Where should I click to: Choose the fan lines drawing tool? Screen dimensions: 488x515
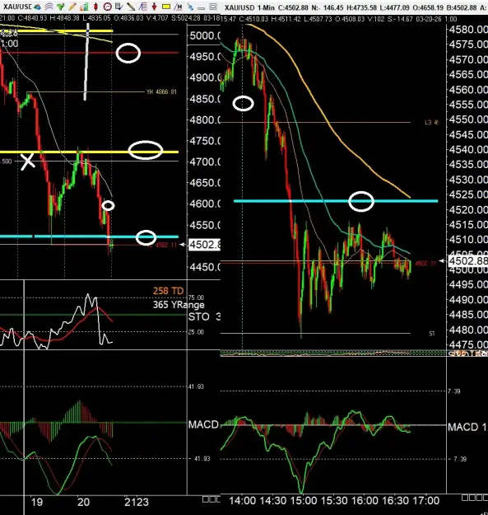point(142,7)
